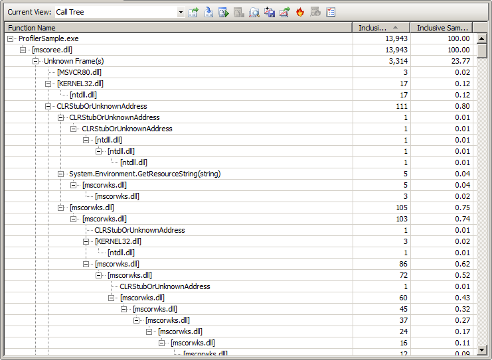Image resolution: width=492 pixels, height=360 pixels.
Task: Click the chart export icon with green arrow
Action: coord(285,12)
